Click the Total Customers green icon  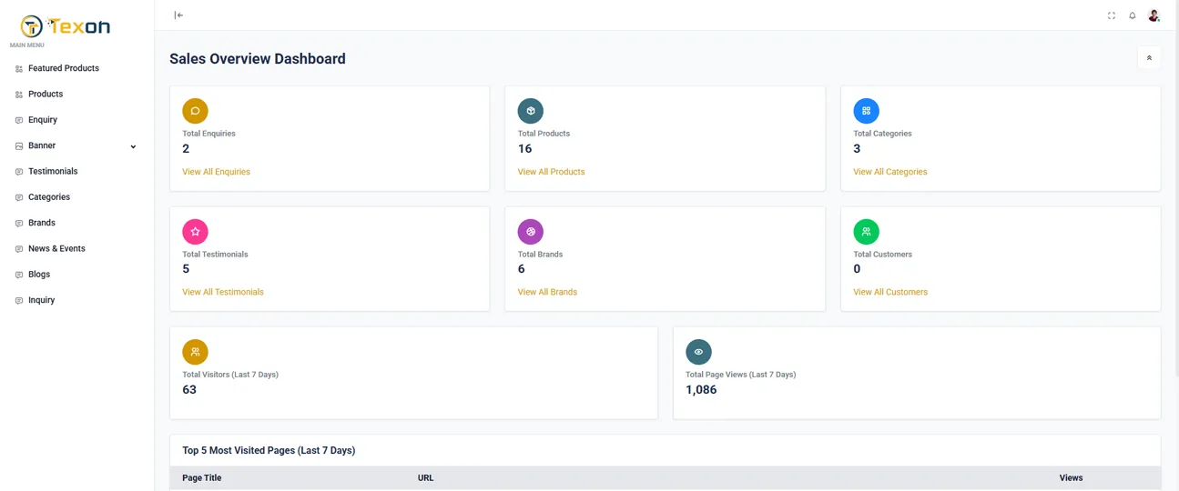tap(866, 232)
